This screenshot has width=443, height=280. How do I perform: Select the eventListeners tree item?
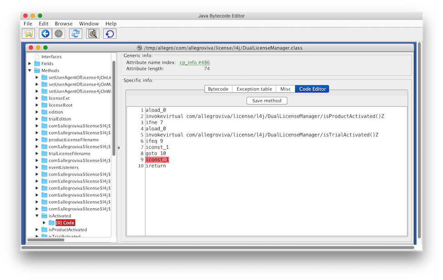click(x=64, y=167)
